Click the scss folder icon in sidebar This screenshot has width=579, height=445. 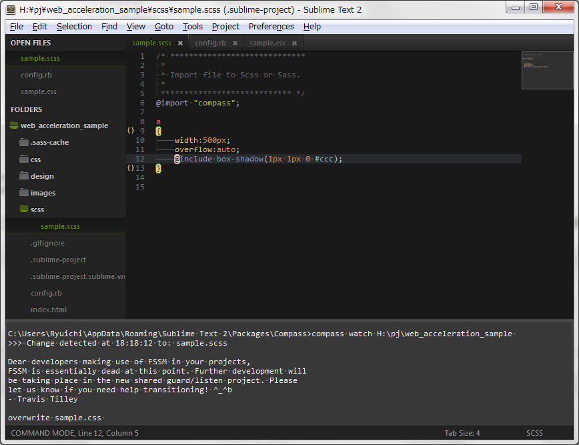tap(24, 209)
